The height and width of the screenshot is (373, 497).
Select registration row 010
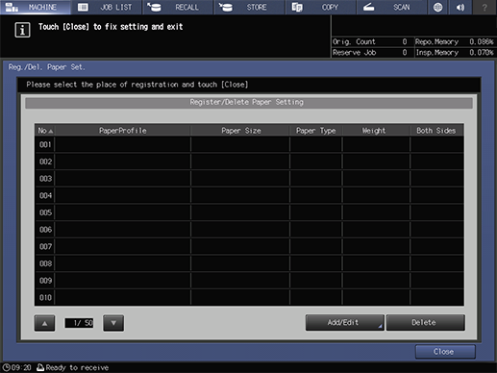tap(249, 297)
